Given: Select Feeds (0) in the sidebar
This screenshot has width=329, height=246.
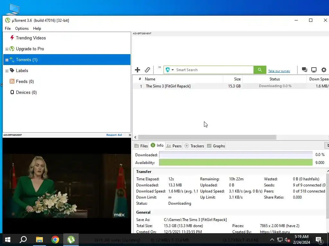Looking at the screenshot, I should [25, 82].
